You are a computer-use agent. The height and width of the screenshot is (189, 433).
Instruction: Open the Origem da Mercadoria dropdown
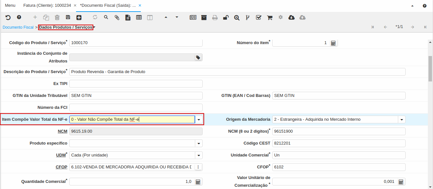click(402, 119)
